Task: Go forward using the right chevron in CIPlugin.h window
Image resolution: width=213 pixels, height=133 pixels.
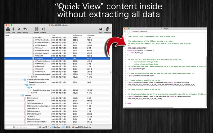Action: point(130,31)
